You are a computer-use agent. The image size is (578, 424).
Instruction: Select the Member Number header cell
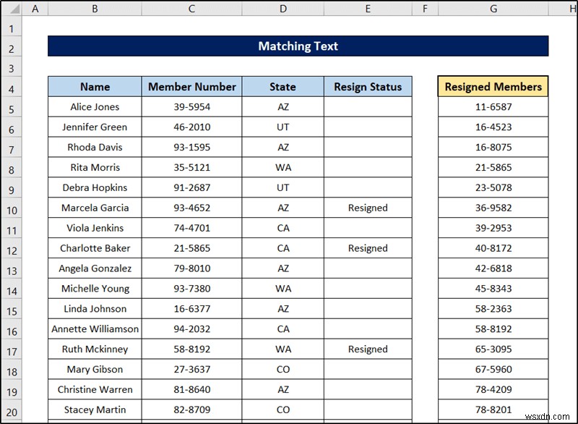click(x=191, y=86)
